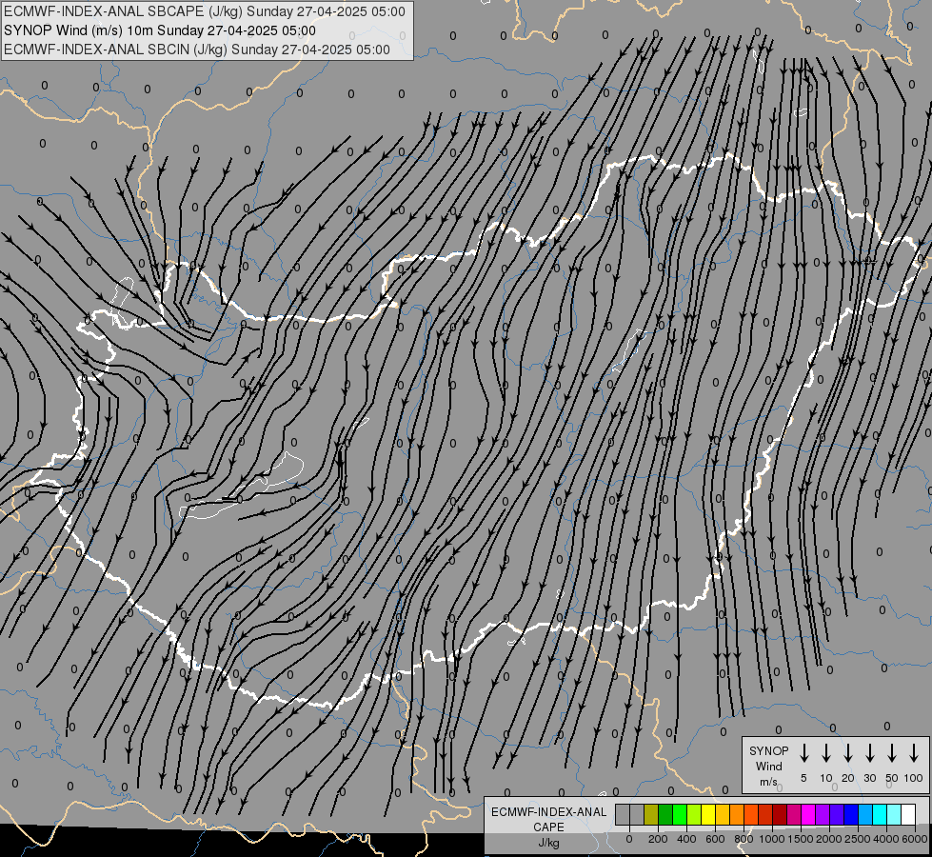Viewport: 932px width, 857px height.
Task: Click the SYNOP label in wind legend
Action: 768,750
